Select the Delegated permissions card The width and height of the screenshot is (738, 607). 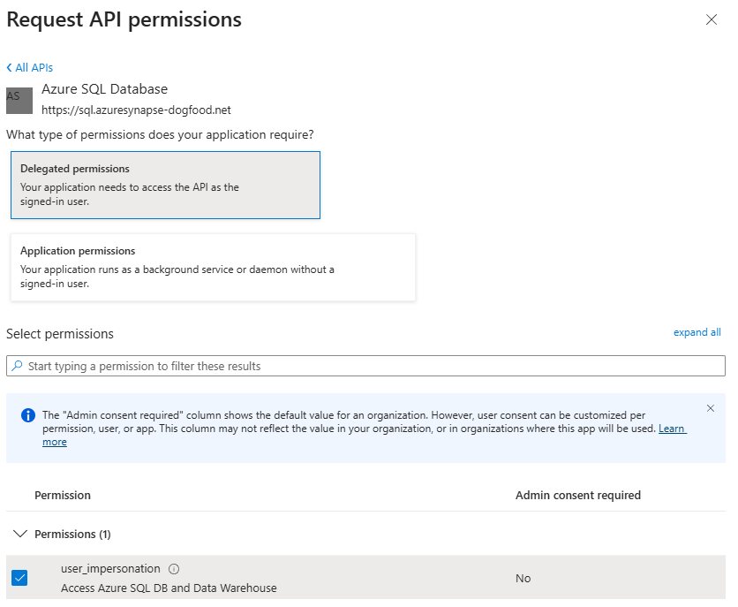coord(165,185)
